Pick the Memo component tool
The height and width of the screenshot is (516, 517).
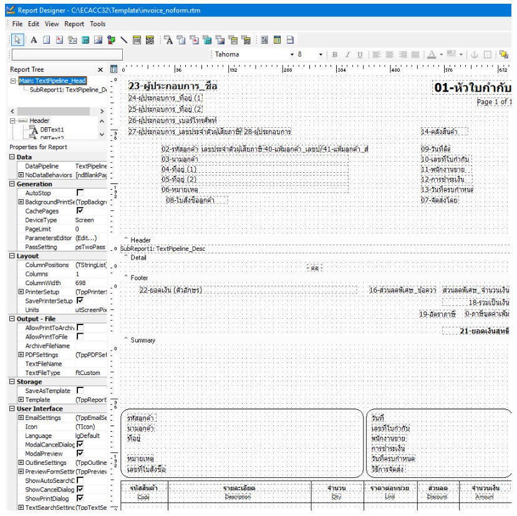click(47, 40)
